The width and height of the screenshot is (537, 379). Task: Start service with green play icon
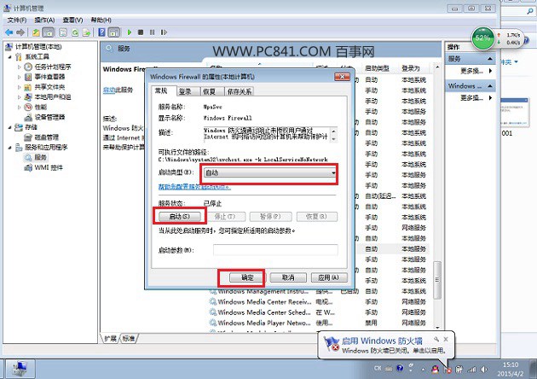(x=130, y=32)
